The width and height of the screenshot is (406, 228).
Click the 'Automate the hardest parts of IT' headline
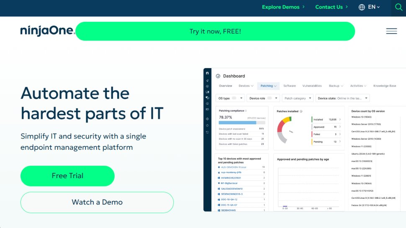tap(92, 103)
